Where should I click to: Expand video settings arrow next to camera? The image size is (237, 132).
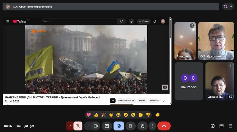point(88,126)
